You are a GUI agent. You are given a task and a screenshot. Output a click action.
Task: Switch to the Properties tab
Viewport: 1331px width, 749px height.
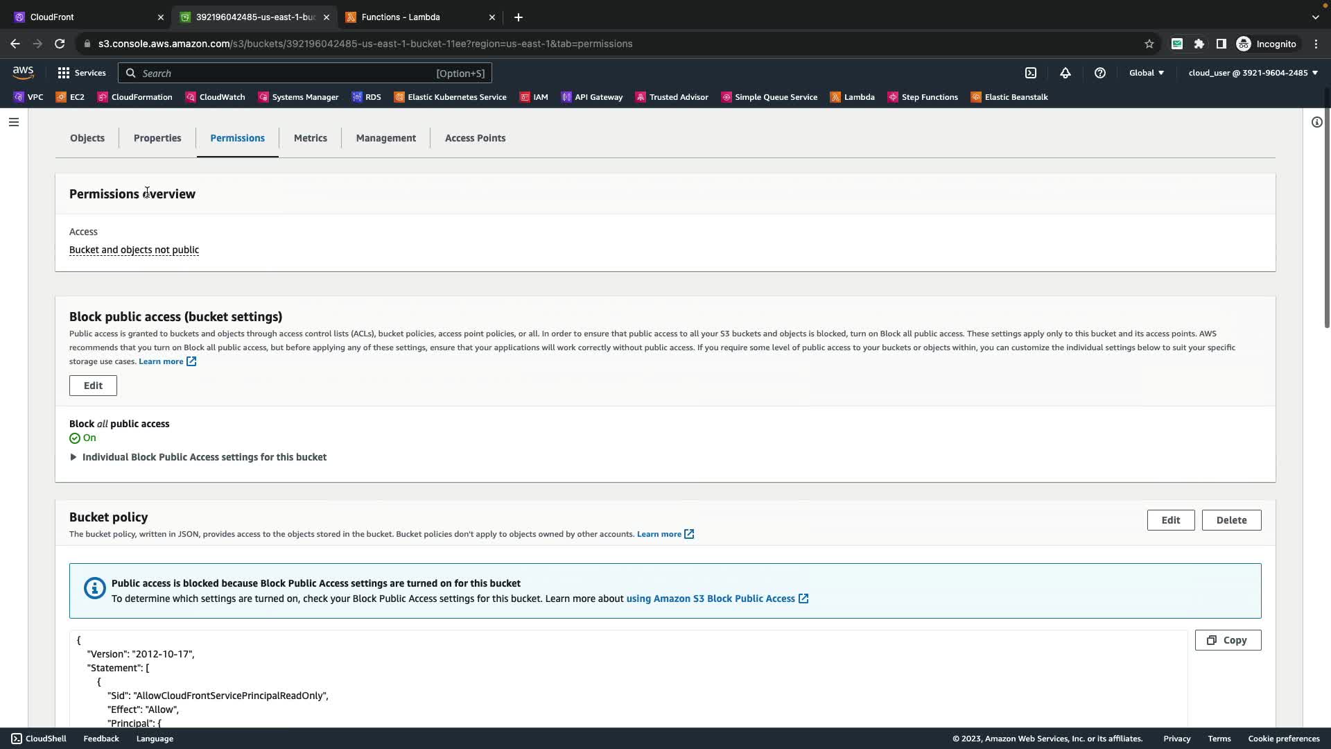click(x=157, y=138)
